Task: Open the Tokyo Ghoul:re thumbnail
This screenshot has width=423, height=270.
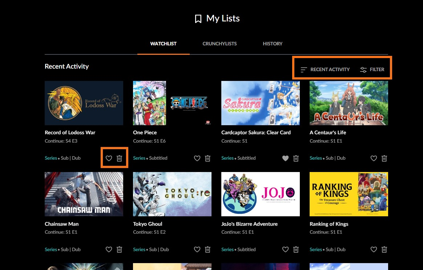Action: 172,194
